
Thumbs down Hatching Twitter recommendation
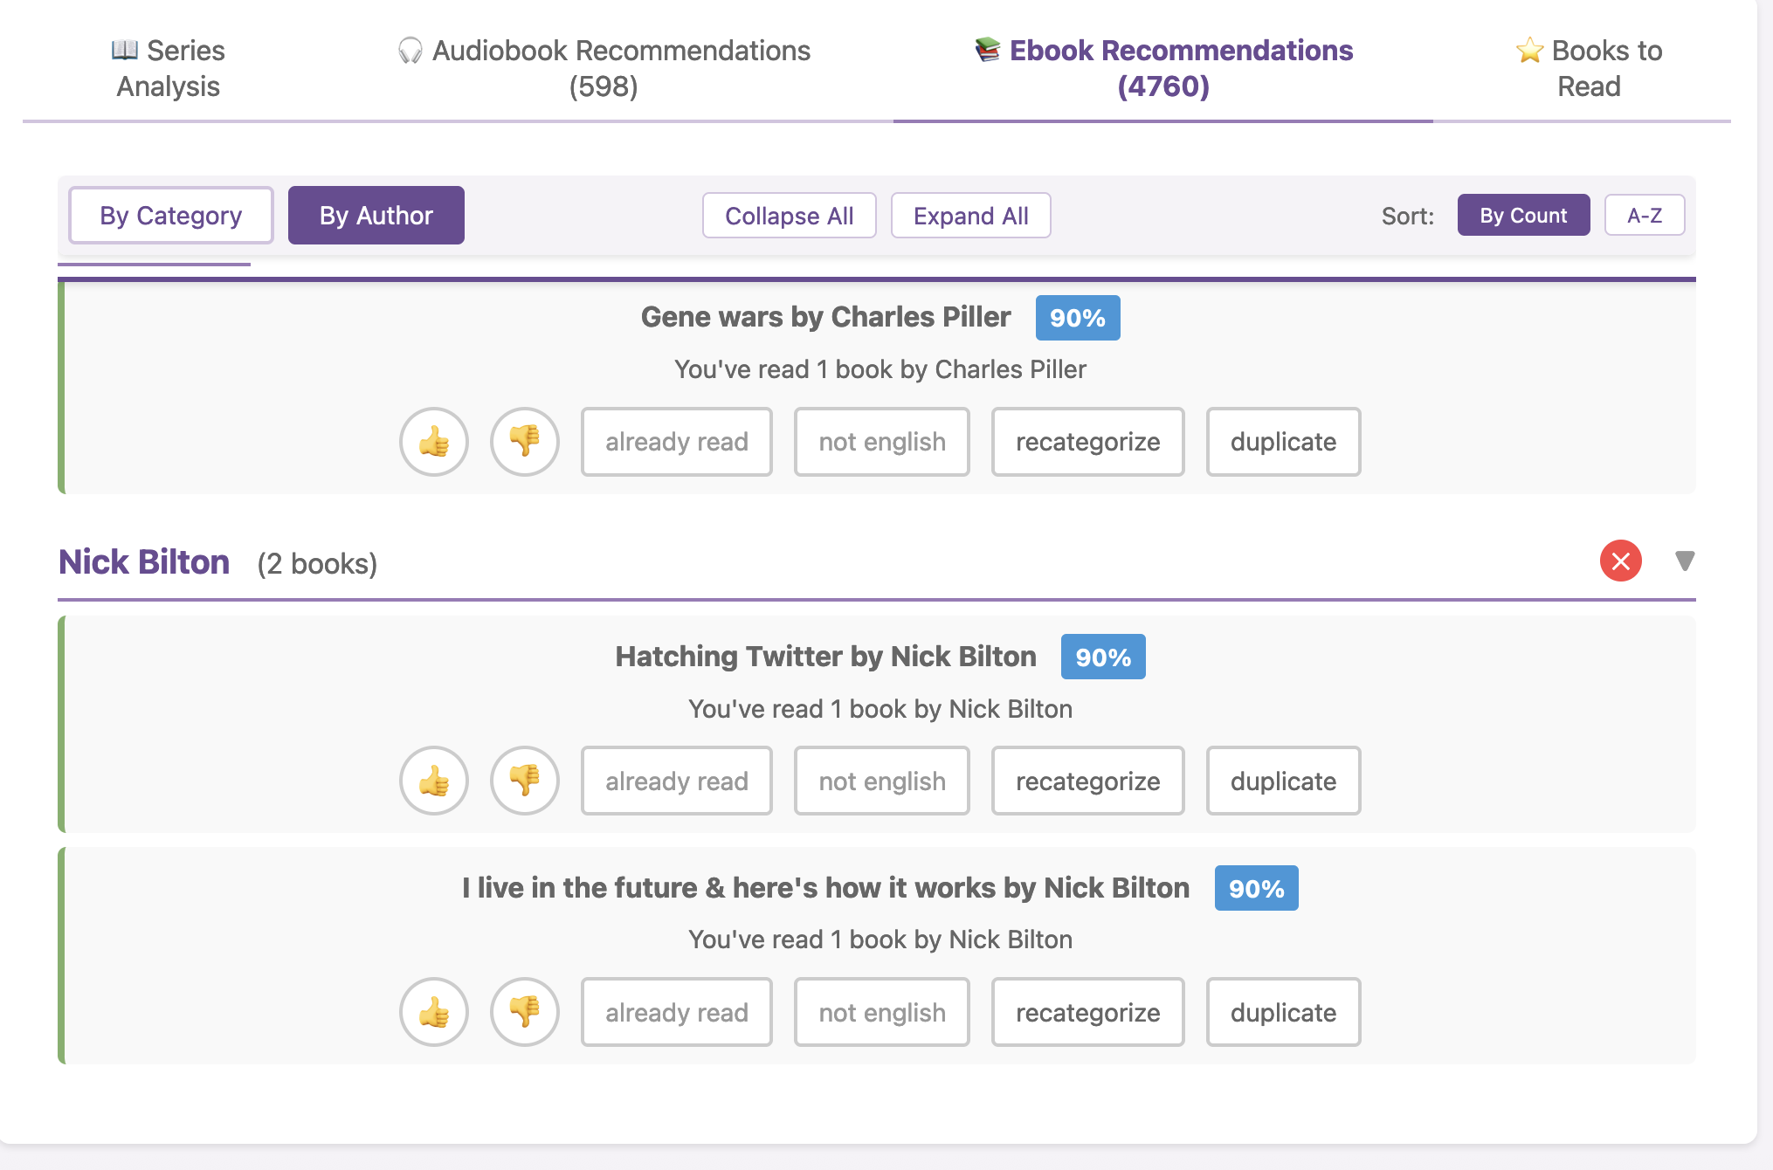tap(524, 781)
